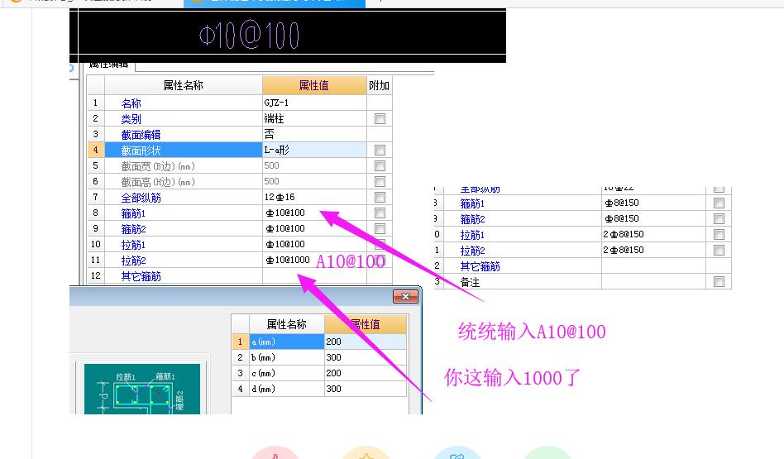Edit the GJZ-1 name value cell
The image size is (784, 459).
(x=314, y=103)
